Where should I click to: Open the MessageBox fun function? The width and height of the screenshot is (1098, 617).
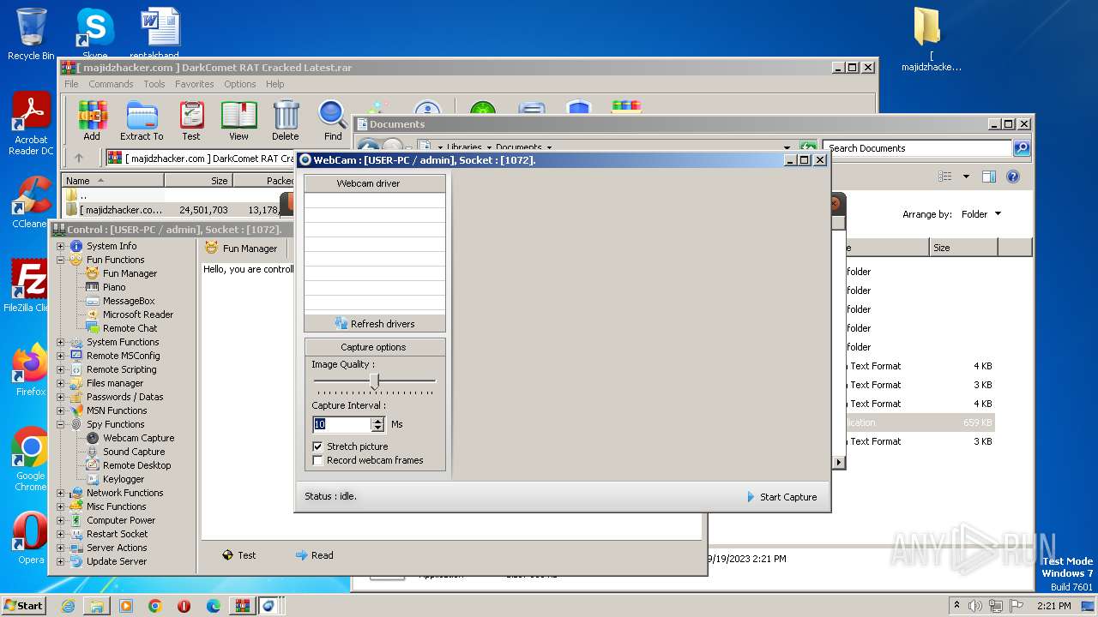[x=129, y=301]
